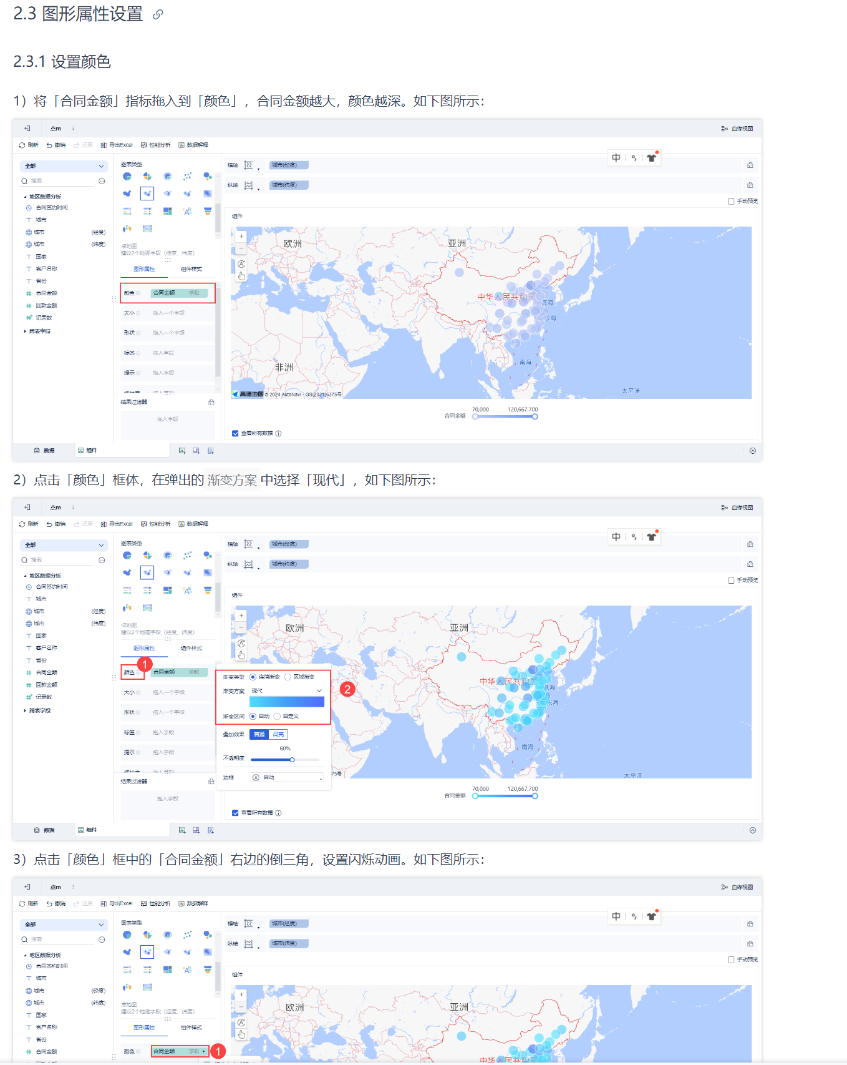Pick the word cloud chart type, first screenshot
This screenshot has width=847, height=1065.
187,211
